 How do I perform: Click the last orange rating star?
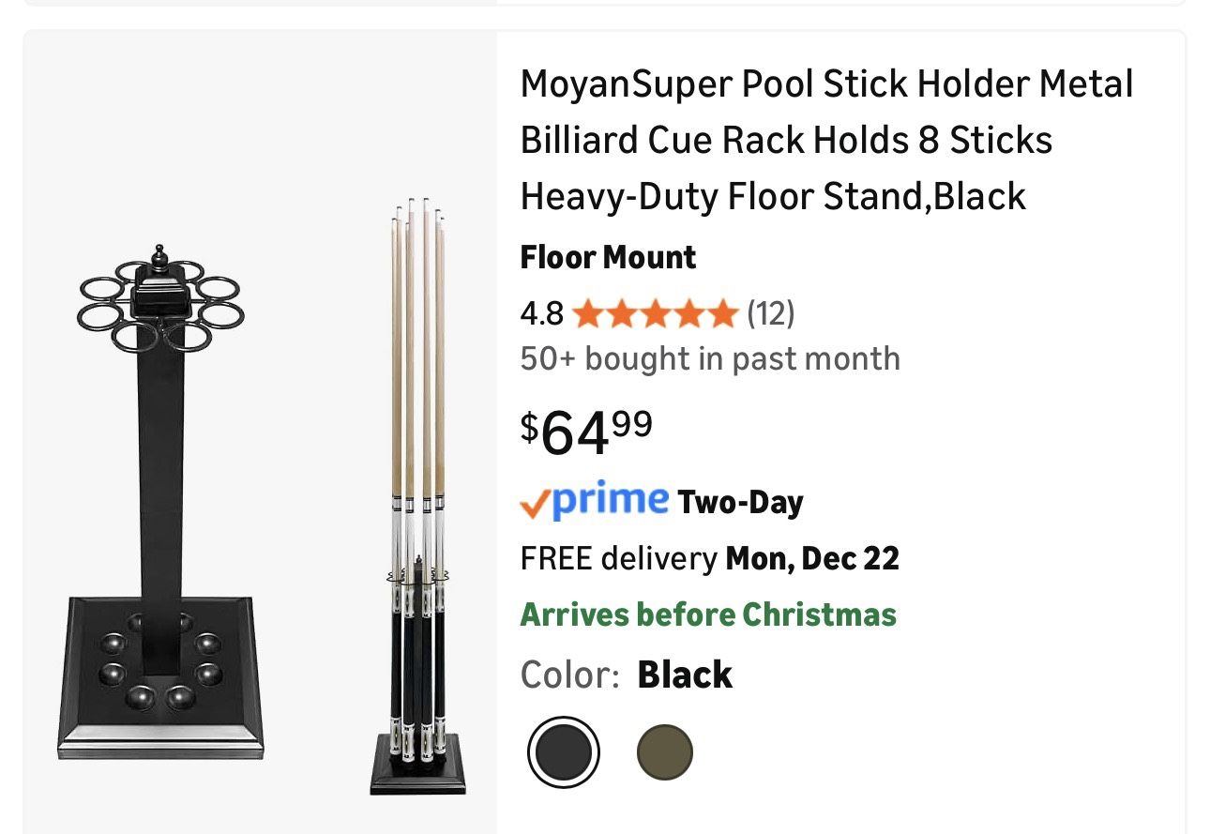(722, 314)
